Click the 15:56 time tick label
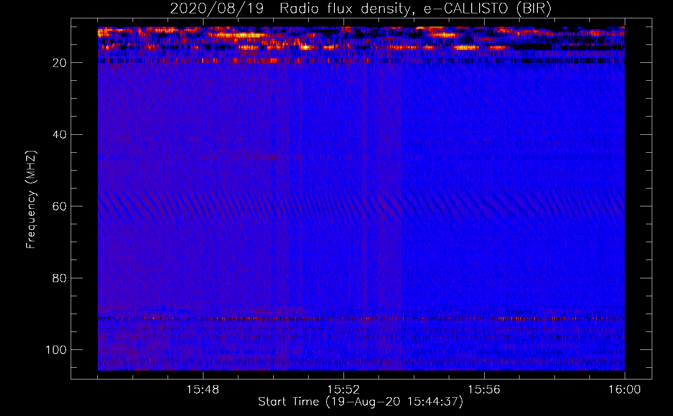The width and height of the screenshot is (673, 416). 484,390
